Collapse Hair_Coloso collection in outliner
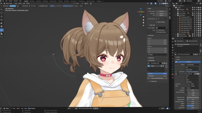The image size is (202, 113). pos(176,15)
